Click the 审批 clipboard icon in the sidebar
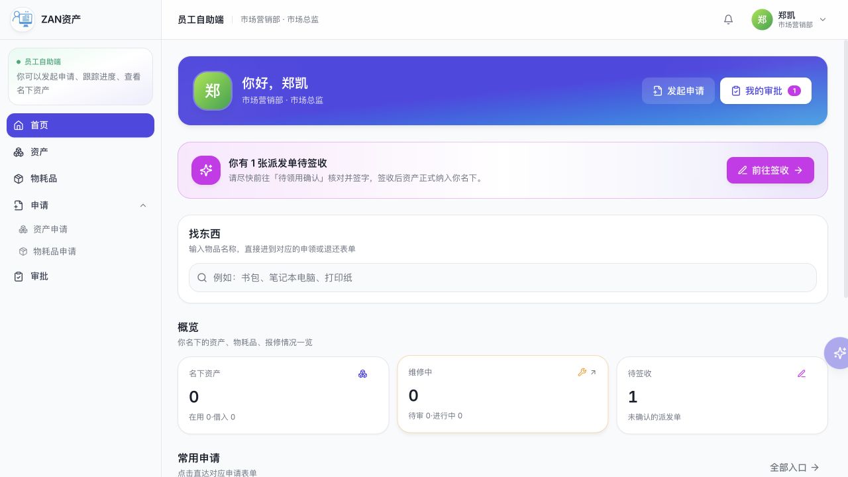This screenshot has height=477, width=848. (x=19, y=276)
